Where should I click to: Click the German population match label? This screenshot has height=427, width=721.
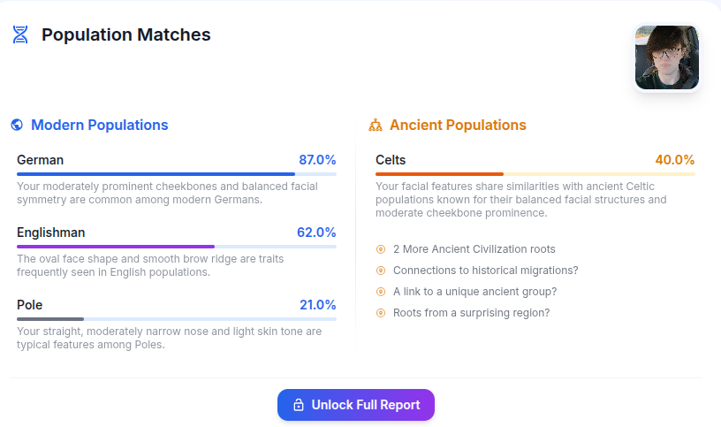click(41, 160)
